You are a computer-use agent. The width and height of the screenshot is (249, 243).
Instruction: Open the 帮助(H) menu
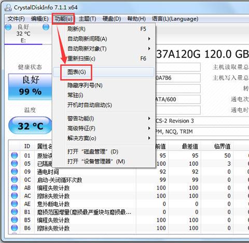point(136,19)
